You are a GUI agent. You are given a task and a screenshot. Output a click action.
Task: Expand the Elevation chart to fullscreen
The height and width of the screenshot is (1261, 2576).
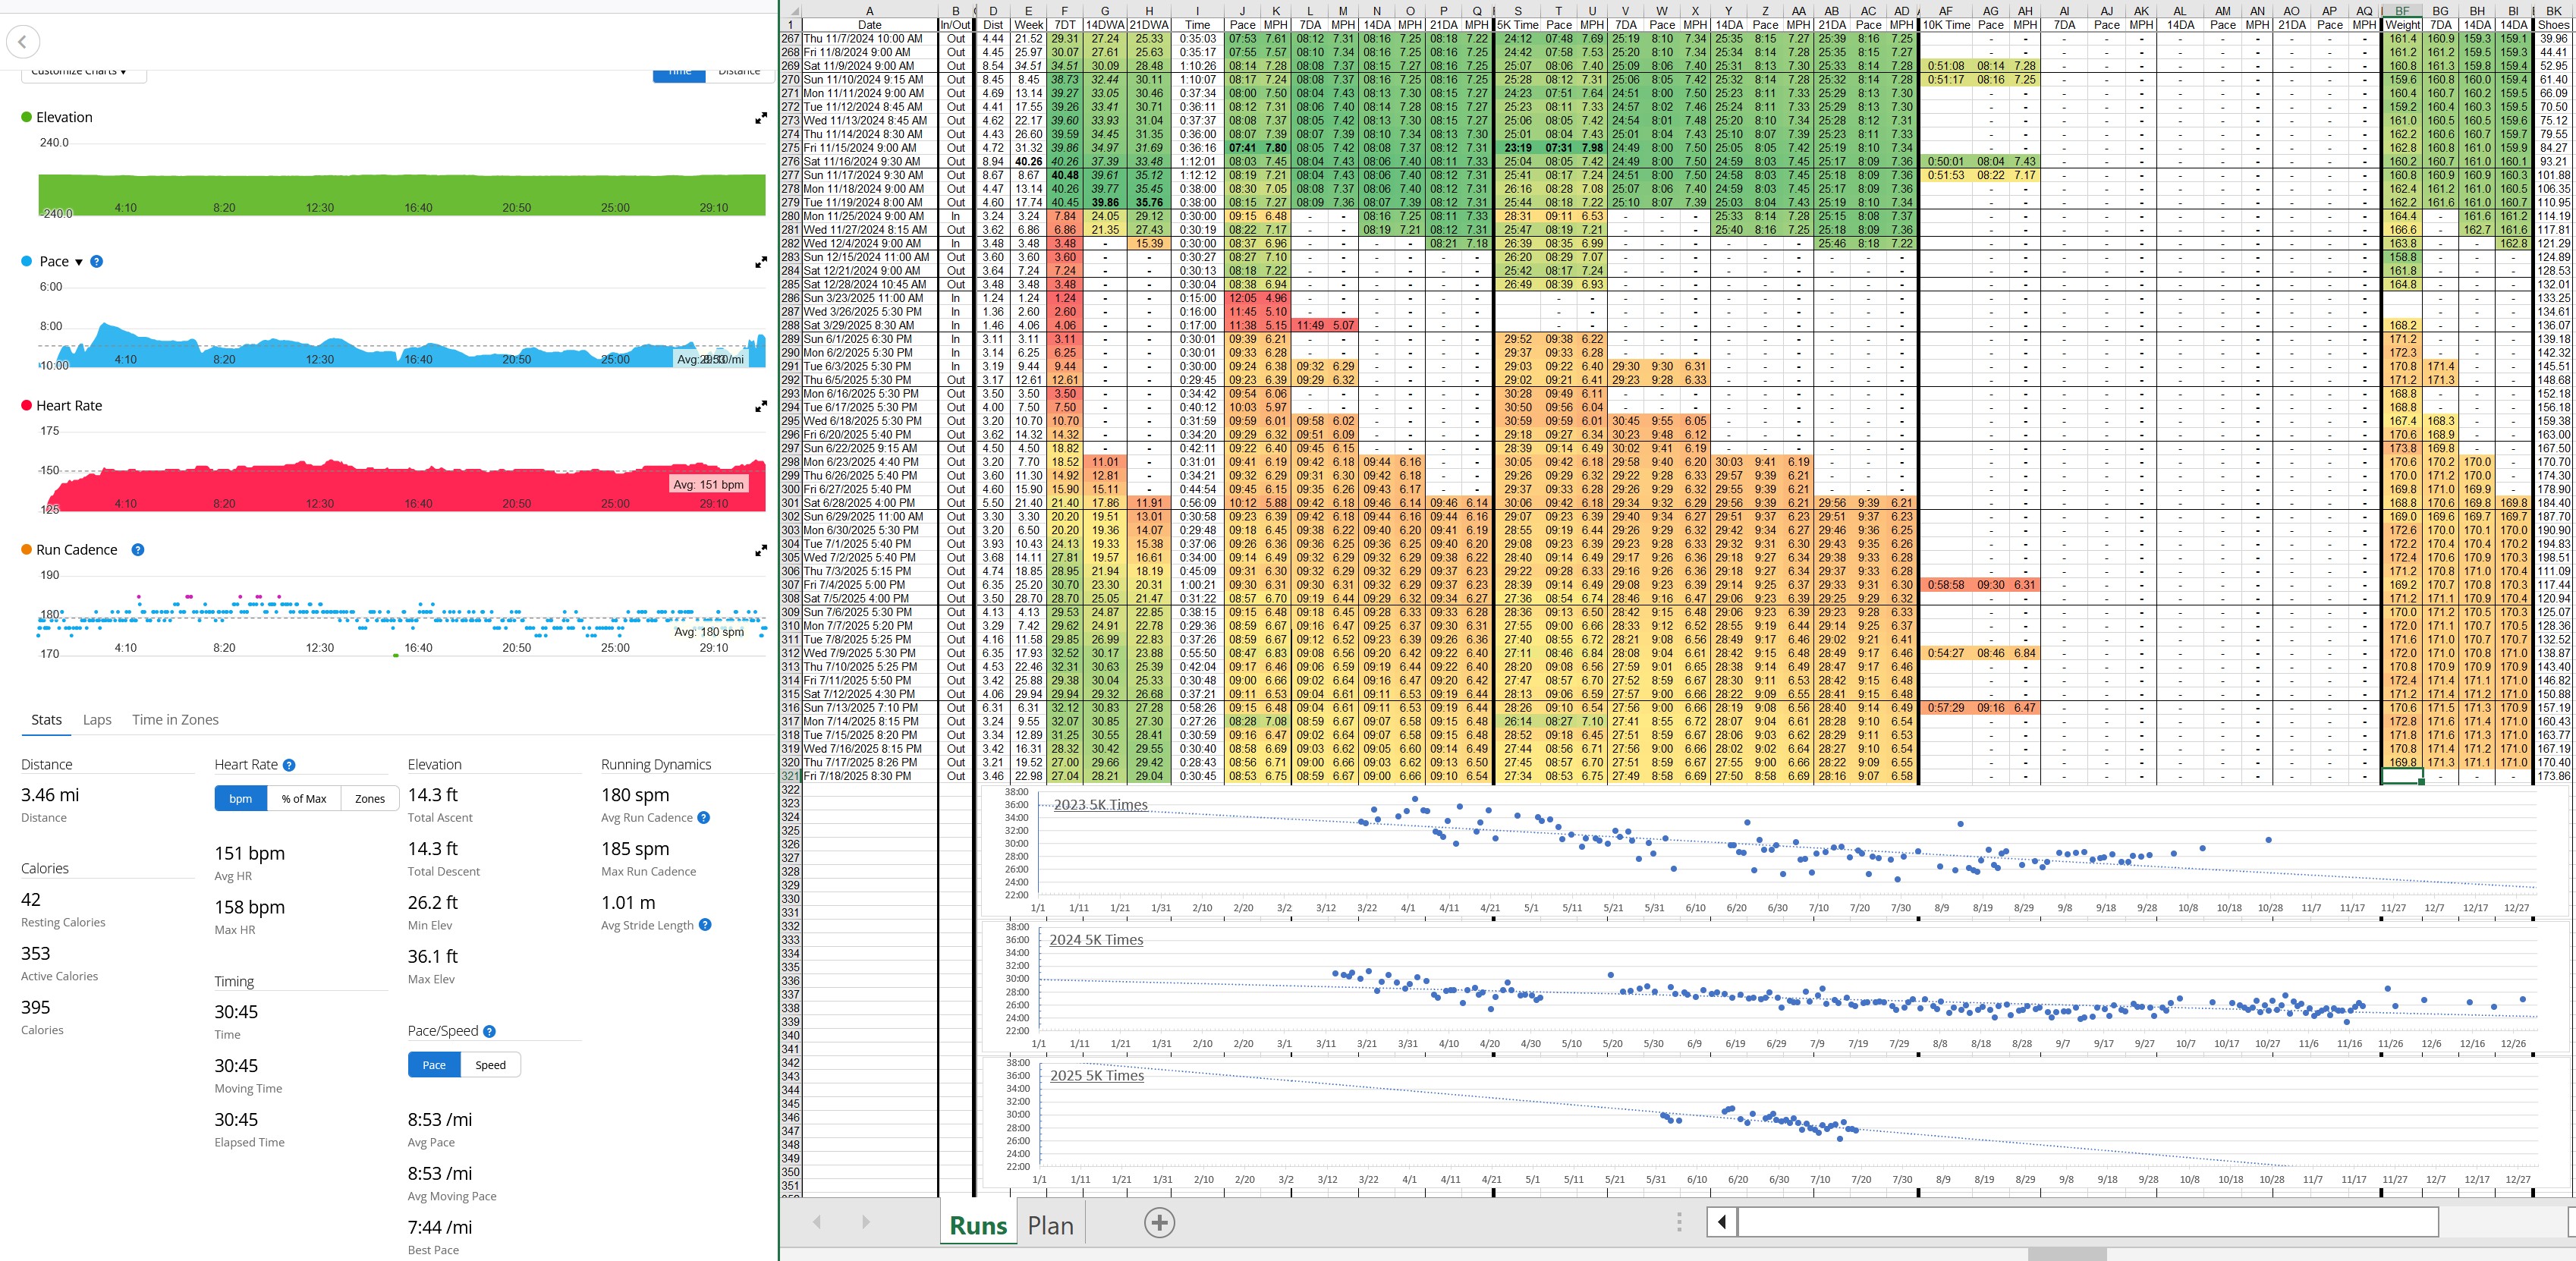pyautogui.click(x=761, y=118)
